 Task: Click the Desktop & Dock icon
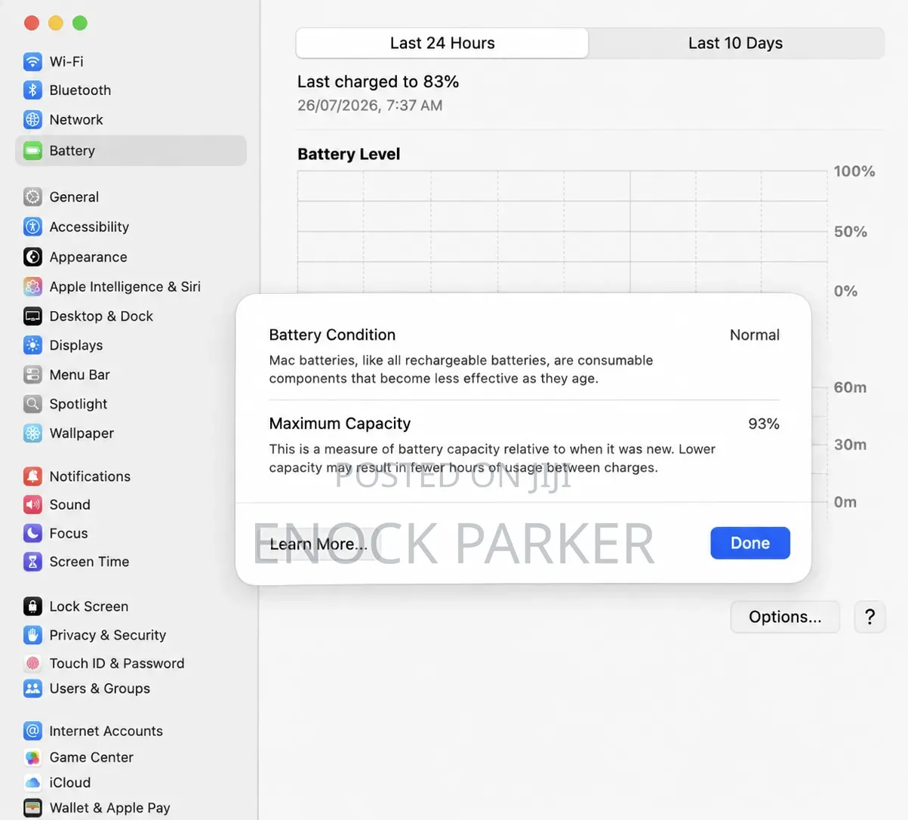(x=32, y=316)
